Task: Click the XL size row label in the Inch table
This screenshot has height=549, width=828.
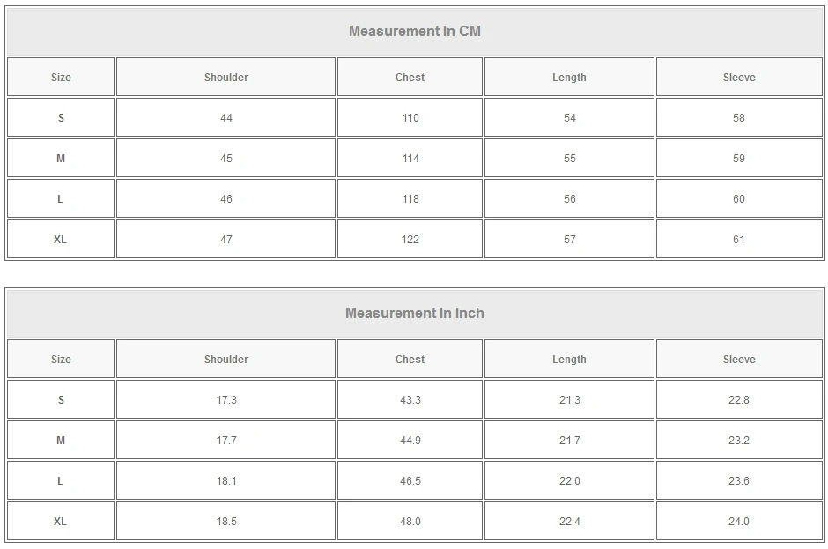Action: 61,522
